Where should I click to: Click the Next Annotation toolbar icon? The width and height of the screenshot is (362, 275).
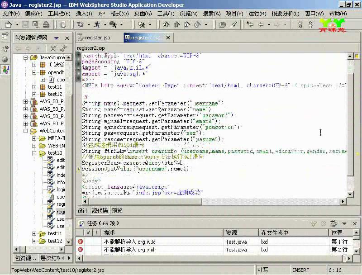300,24
